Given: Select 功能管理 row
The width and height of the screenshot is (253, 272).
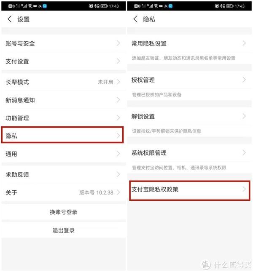Looking at the screenshot, I should pos(63,118).
